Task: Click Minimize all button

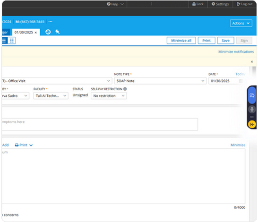Action: [x=181, y=41]
